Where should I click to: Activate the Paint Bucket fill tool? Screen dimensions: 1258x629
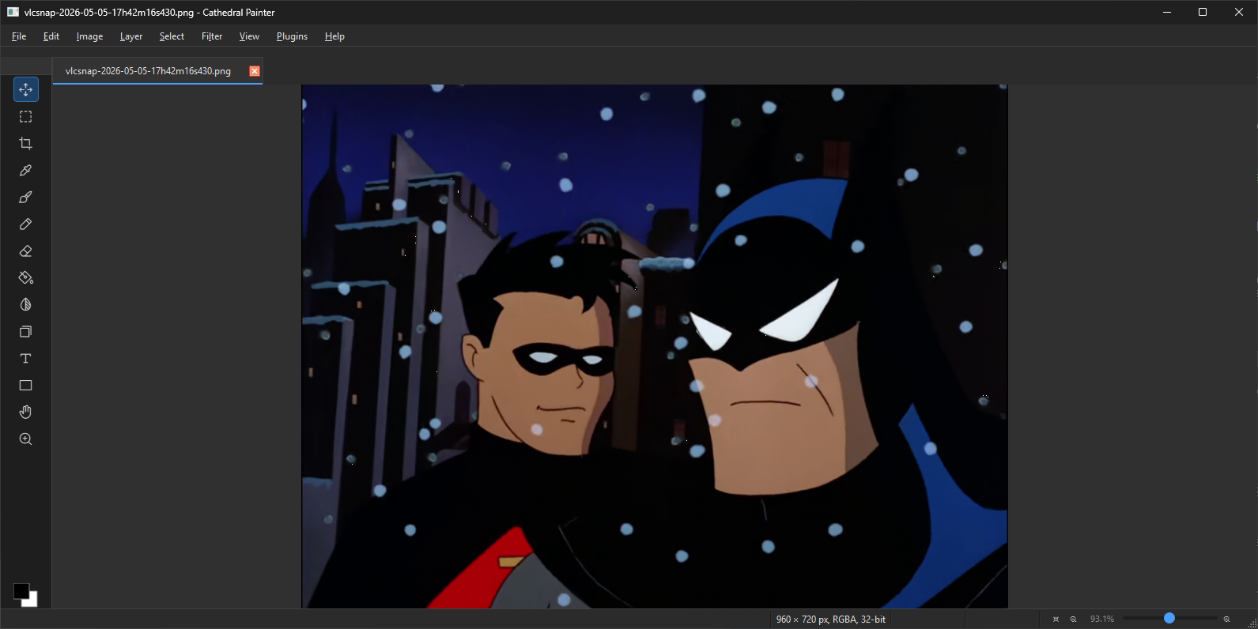point(26,277)
